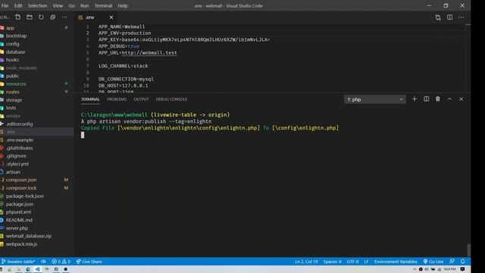Split the editor to the right

tap(449, 17)
